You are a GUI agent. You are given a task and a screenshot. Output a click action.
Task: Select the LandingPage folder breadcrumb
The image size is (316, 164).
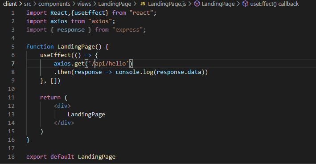(x=115, y=4)
